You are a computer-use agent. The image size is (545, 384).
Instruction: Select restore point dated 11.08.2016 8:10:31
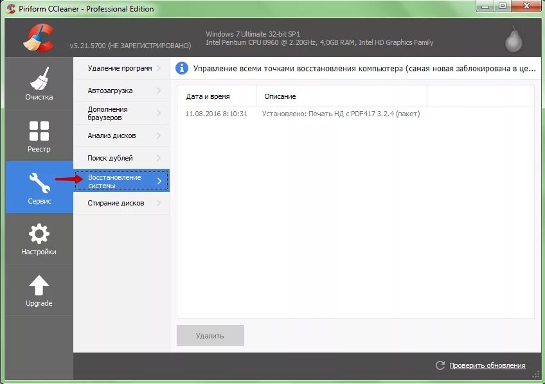(216, 114)
